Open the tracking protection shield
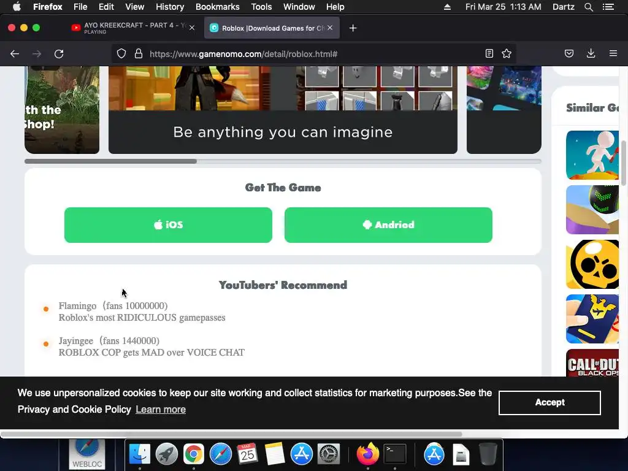Screen dimensions: 628x471 pyautogui.click(x=121, y=54)
